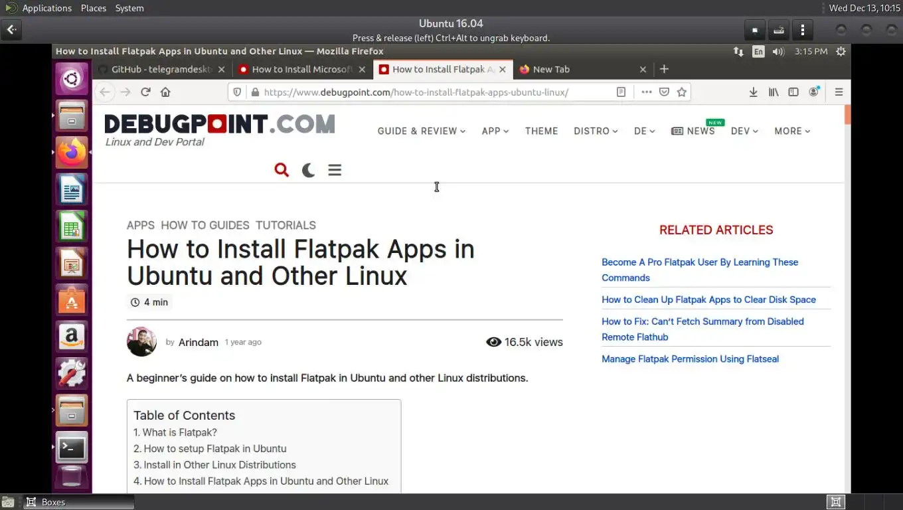Open the HOW TO GUIDES category link
This screenshot has width=903, height=510.
point(205,225)
